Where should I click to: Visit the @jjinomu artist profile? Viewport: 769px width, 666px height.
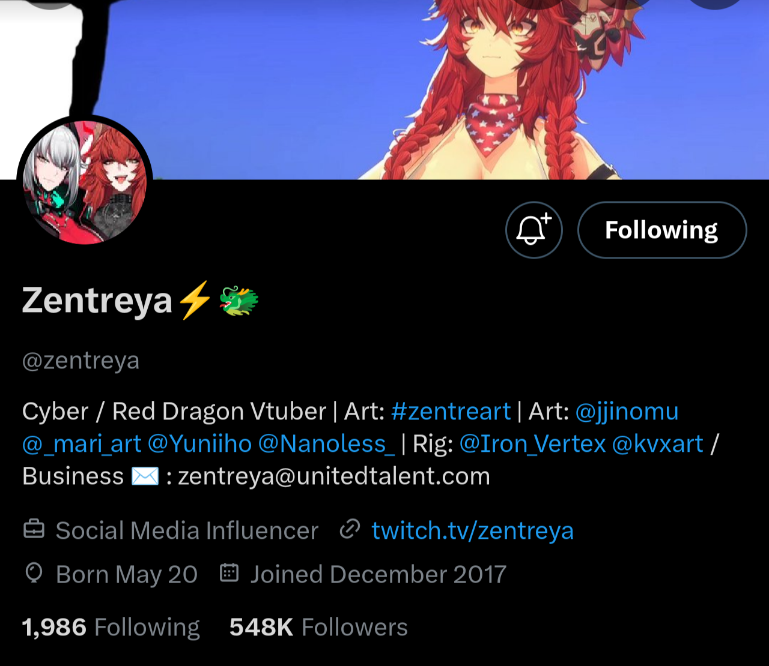627,412
